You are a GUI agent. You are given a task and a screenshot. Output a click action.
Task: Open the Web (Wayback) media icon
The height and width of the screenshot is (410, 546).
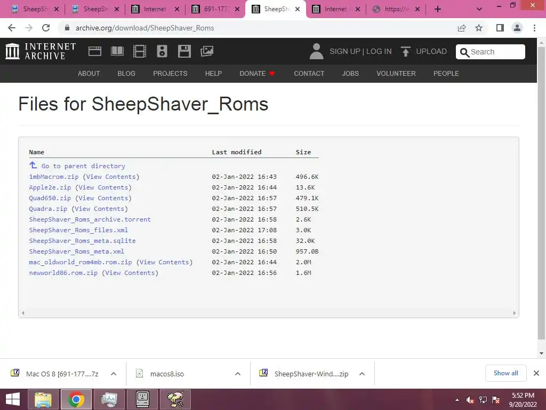pos(95,51)
